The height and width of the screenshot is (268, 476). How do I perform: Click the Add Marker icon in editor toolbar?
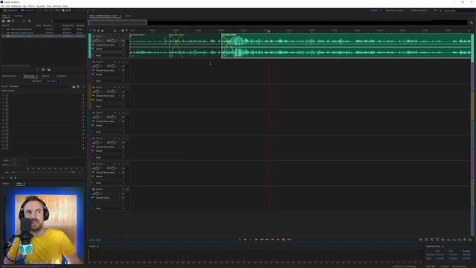coord(126,31)
